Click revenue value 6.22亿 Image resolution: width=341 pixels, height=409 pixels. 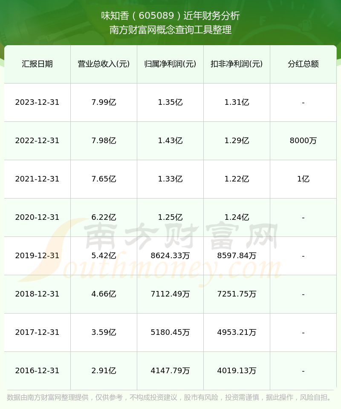(104, 217)
